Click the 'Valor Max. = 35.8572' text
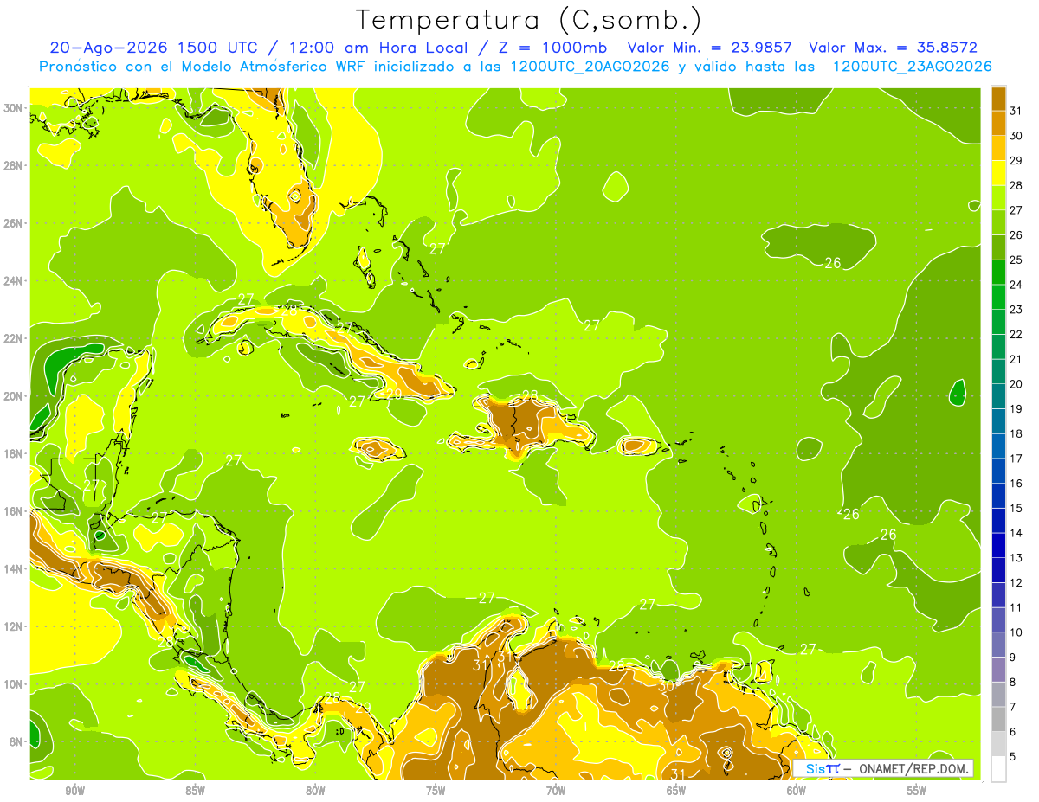 tap(894, 48)
